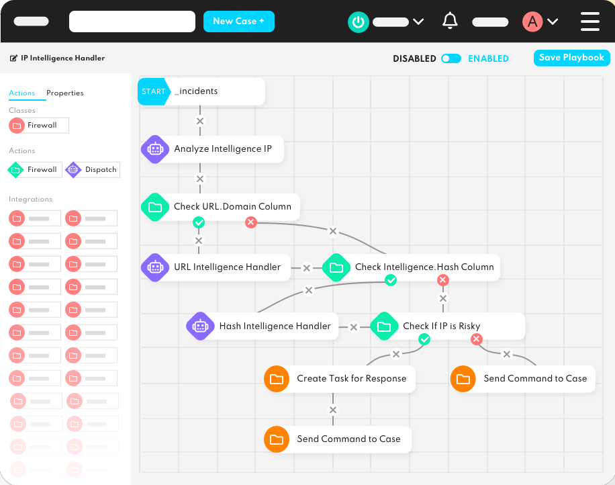Click the green power status icon
615x485 pixels.
(358, 21)
